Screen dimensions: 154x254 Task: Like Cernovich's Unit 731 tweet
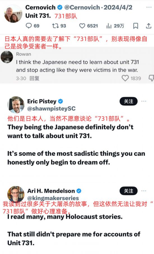pyautogui.click(x=82, y=26)
